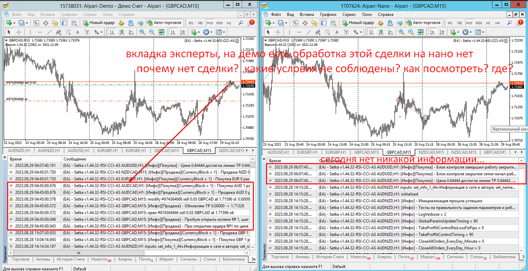Select 'modify #674364666 sell 0.03' log row
Image resolution: width=528 pixels, height=271 pixels.
point(129,199)
